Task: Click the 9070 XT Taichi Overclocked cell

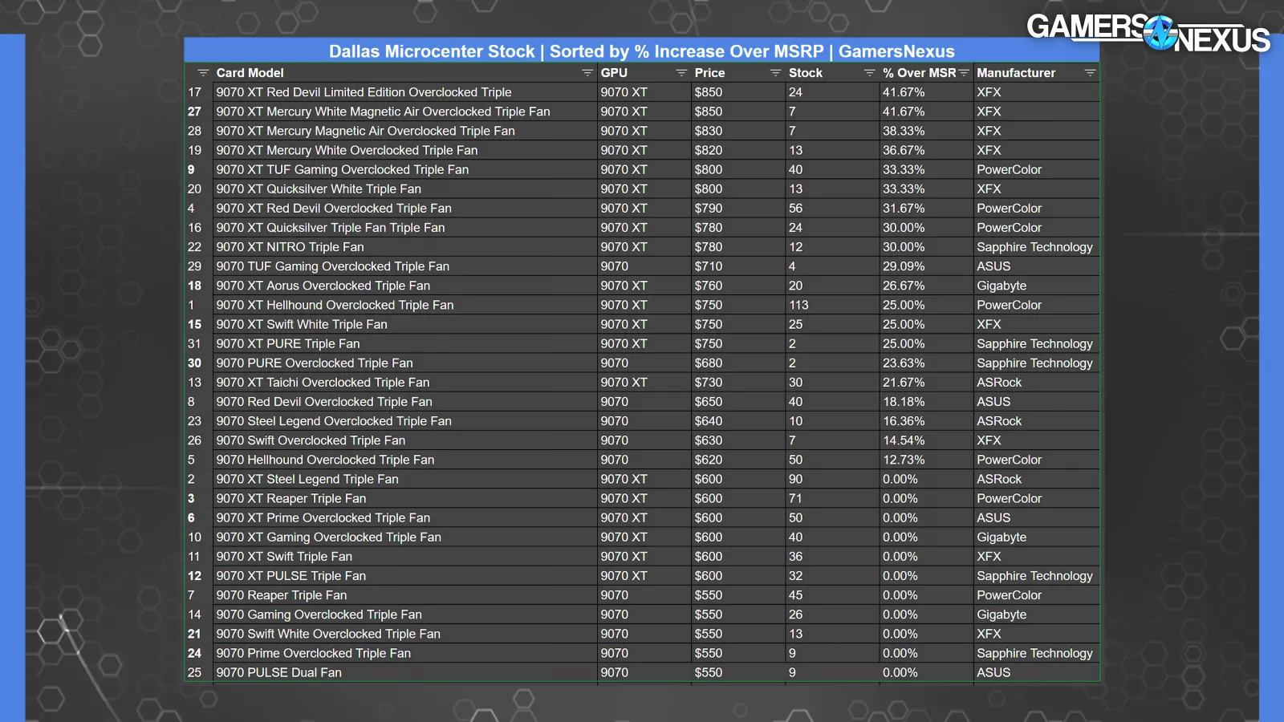Action: click(x=323, y=383)
